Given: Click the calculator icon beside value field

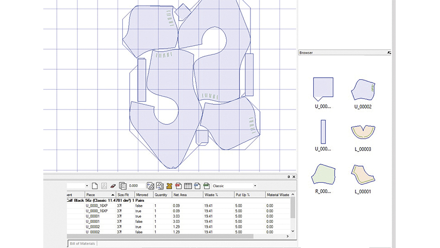Looking at the screenshot, I should 122,186.
